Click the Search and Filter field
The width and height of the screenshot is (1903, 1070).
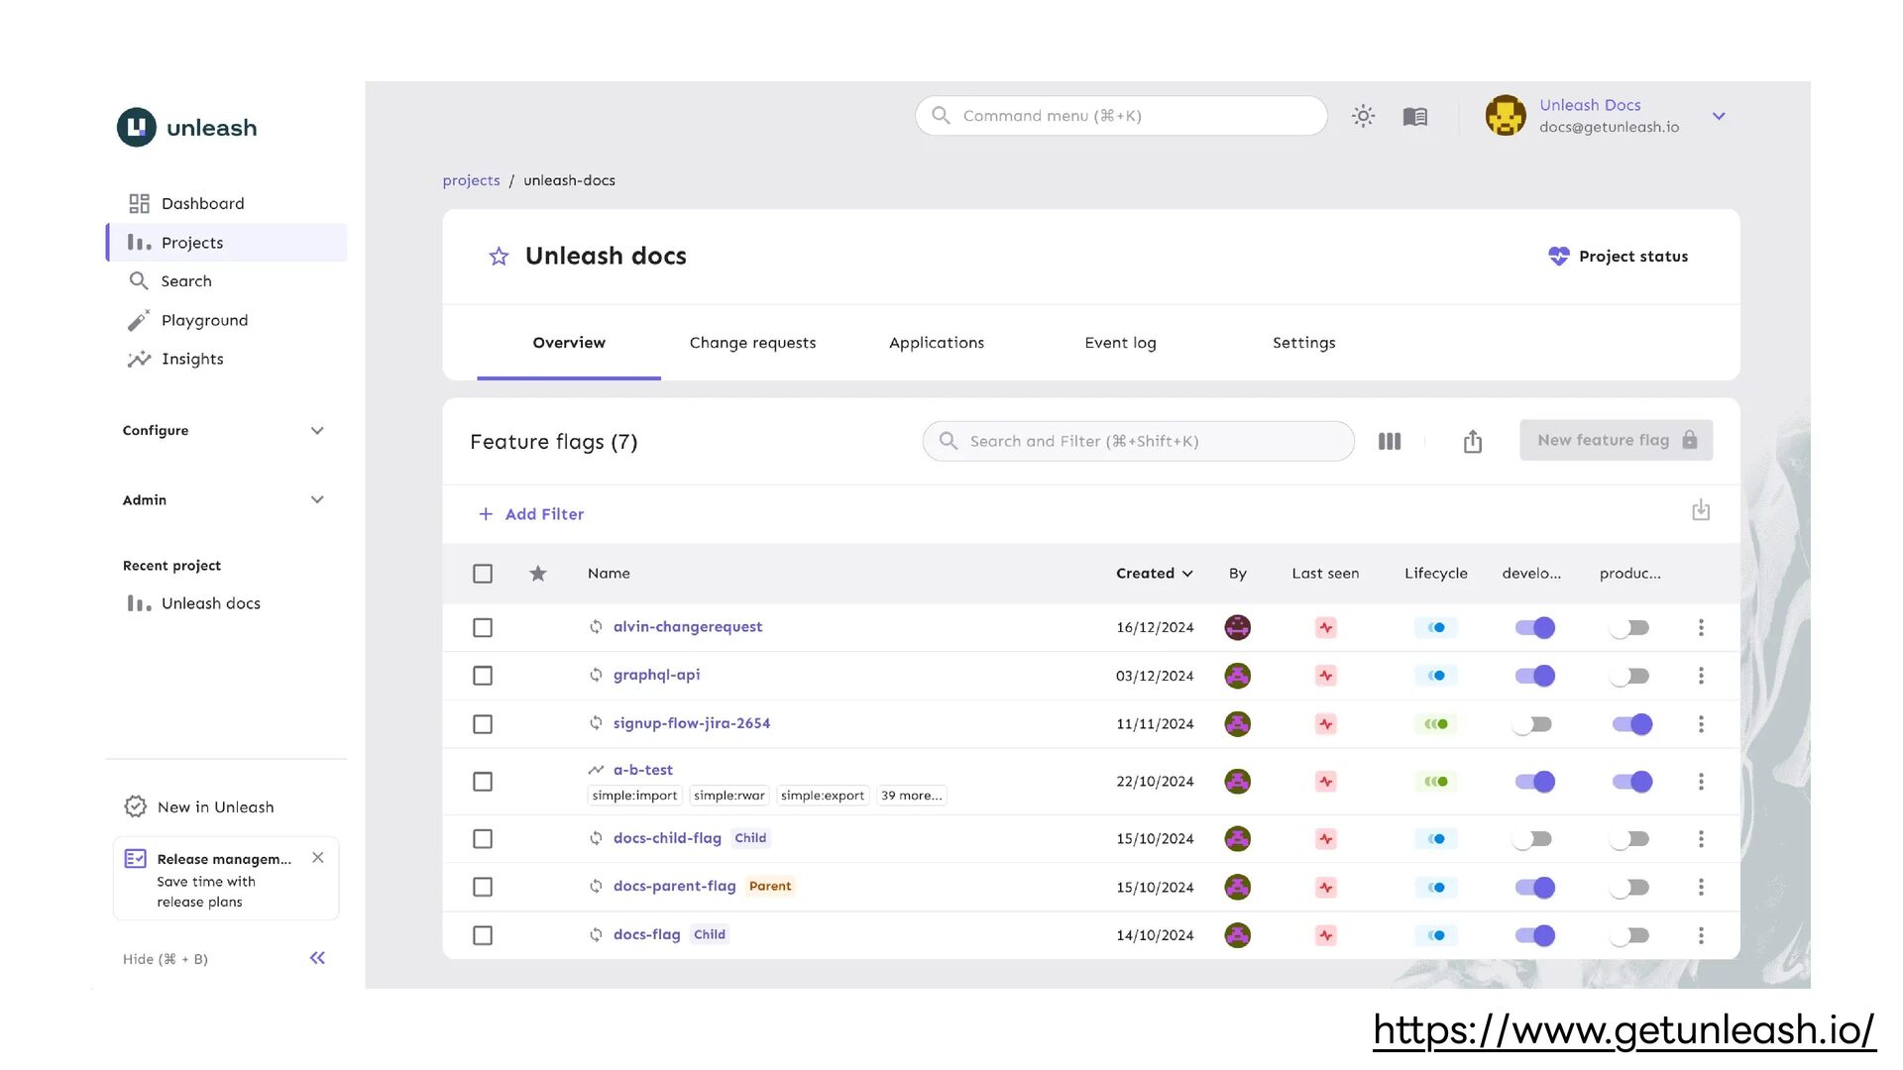(x=1138, y=441)
